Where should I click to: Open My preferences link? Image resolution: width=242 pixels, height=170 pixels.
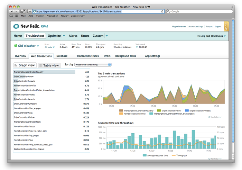pos(179,27)
